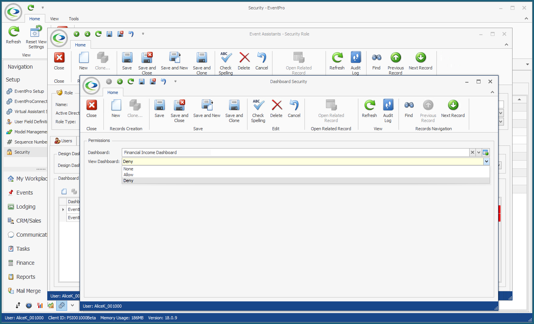Click quick-access undo arrow in Dashboard Security titlebar
The image size is (534, 324).
pos(164,81)
